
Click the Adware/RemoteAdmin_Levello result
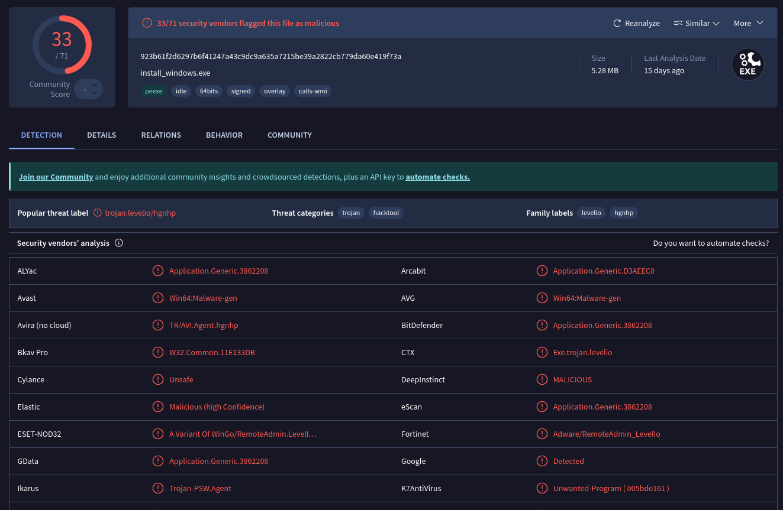pos(607,434)
